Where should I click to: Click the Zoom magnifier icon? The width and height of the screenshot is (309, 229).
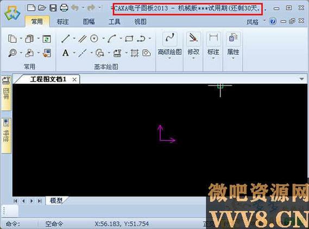tap(12, 53)
